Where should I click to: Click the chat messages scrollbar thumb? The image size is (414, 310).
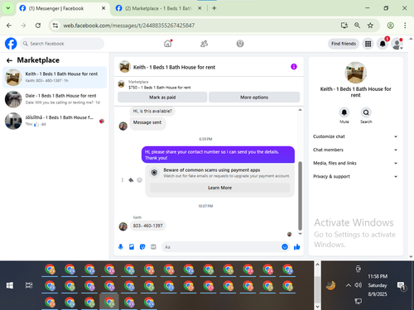300,196
